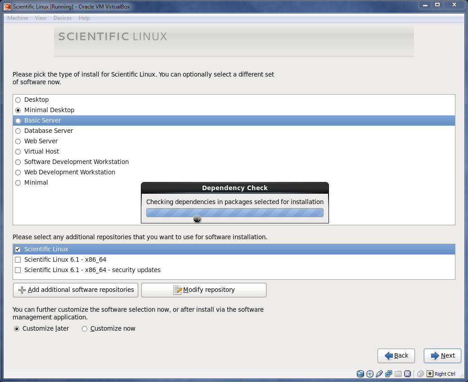468x382 pixels.
Task: Select the Virtual Host radio button
Action: pyautogui.click(x=18, y=152)
